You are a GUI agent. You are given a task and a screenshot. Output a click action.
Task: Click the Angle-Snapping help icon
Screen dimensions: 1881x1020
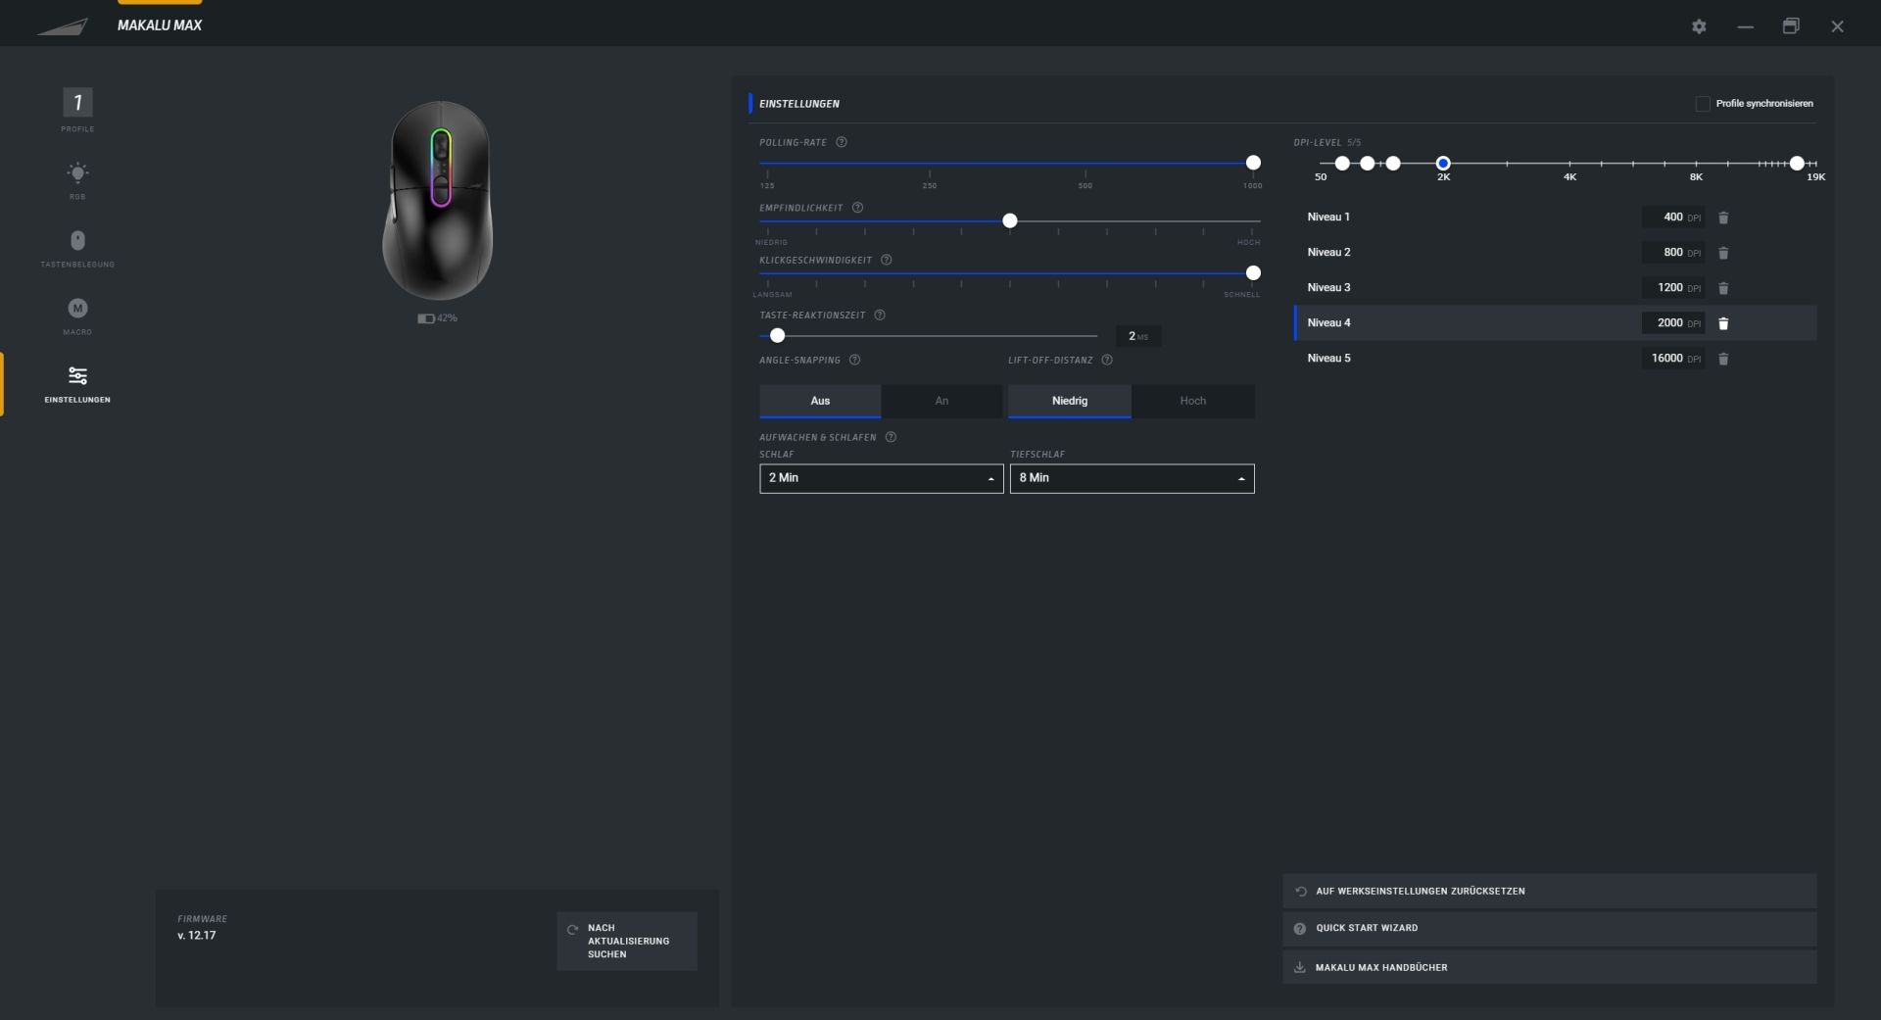point(855,360)
